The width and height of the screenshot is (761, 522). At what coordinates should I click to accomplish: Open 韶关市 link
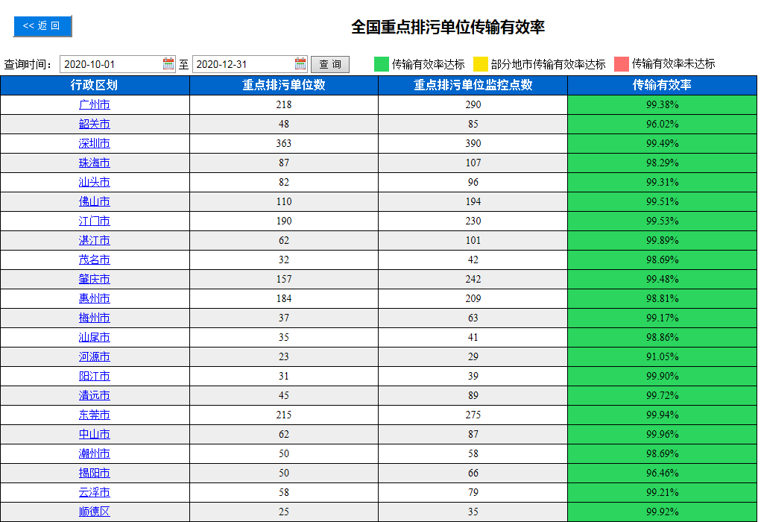click(95, 124)
